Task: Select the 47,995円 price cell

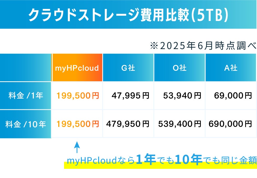Action: click(130, 96)
